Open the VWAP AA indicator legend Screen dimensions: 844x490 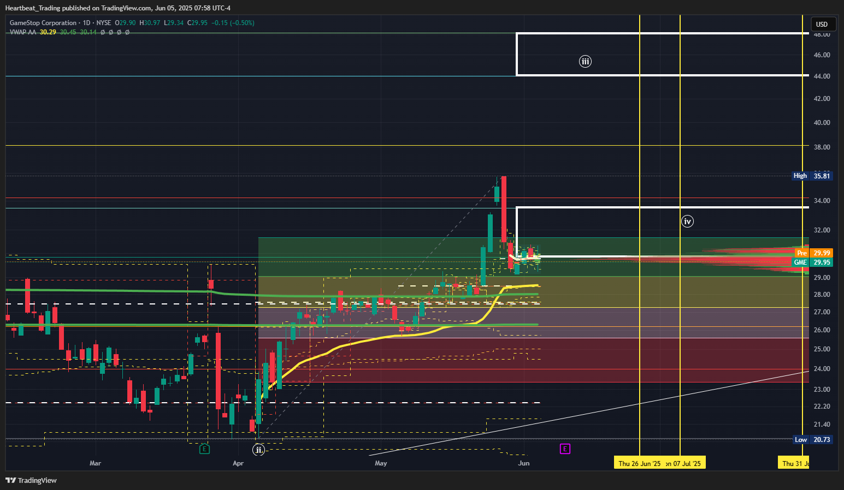pos(23,32)
